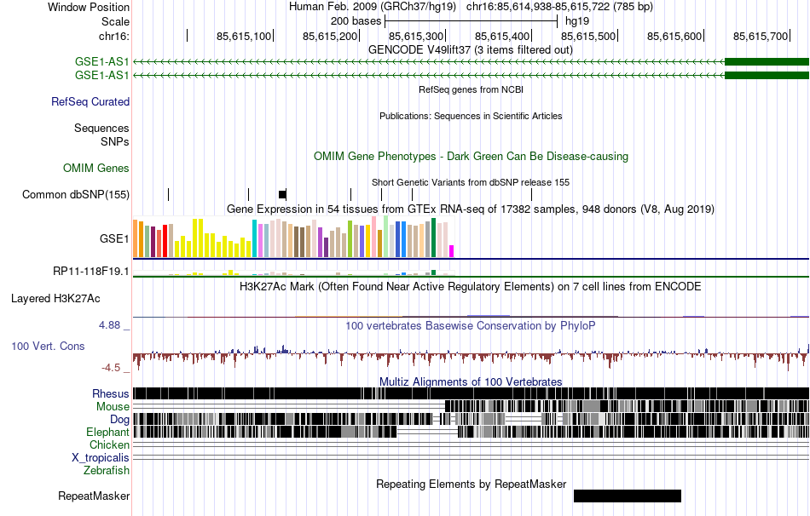The width and height of the screenshot is (810, 516).
Task: Select the lower GSE1-AS1 transcript label
Action: coord(101,75)
